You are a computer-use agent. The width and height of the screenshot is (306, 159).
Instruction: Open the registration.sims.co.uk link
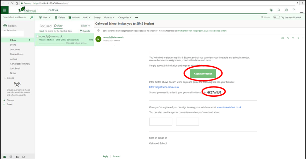point(164,87)
